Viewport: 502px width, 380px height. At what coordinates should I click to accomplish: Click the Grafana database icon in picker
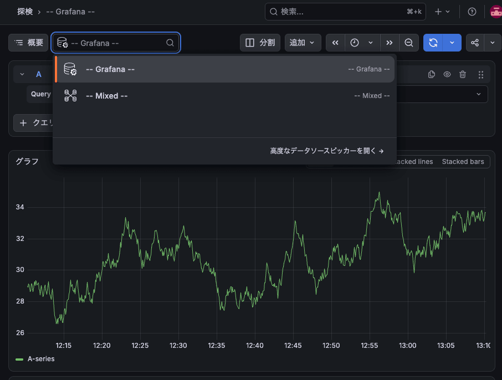pos(70,69)
